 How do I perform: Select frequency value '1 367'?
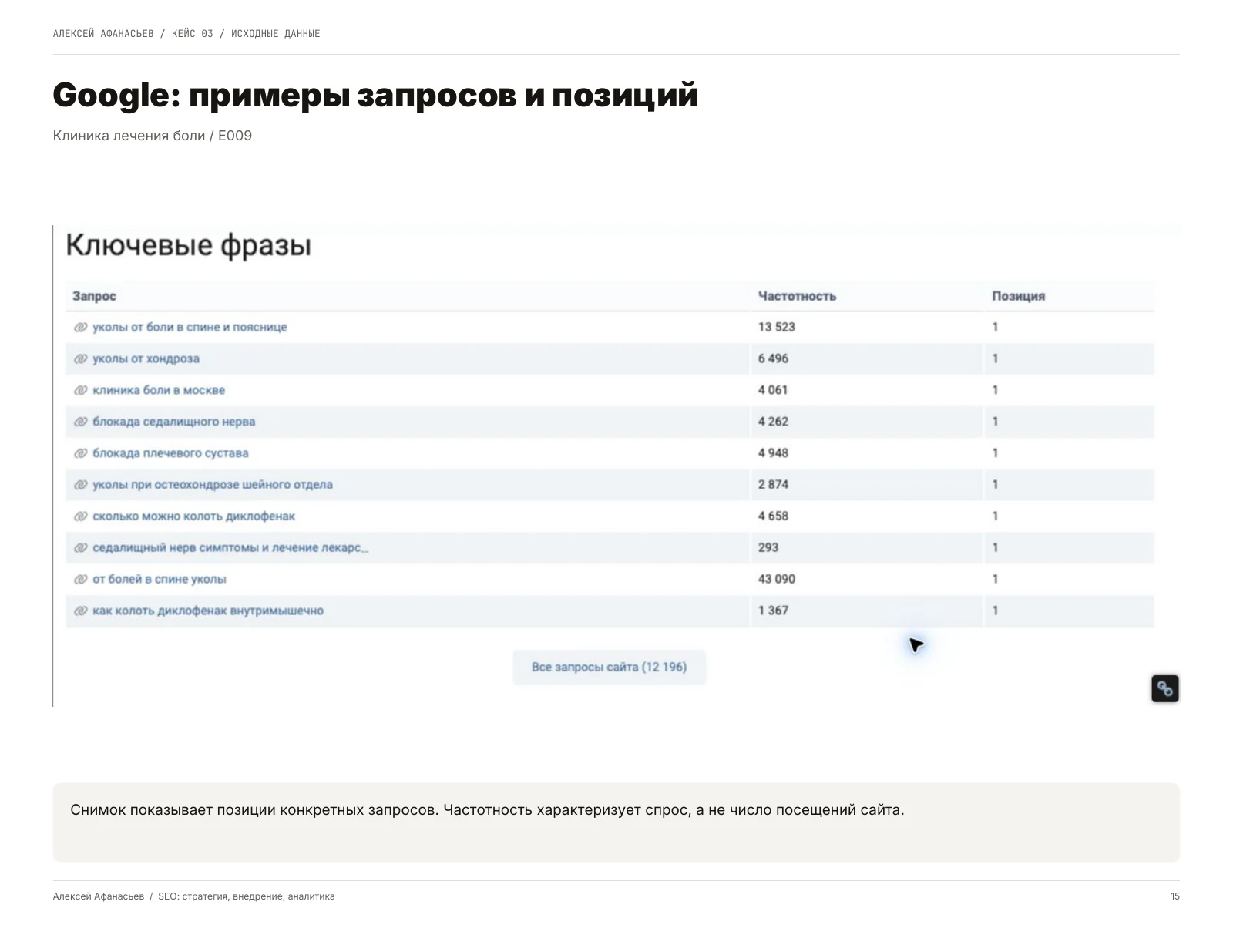773,610
